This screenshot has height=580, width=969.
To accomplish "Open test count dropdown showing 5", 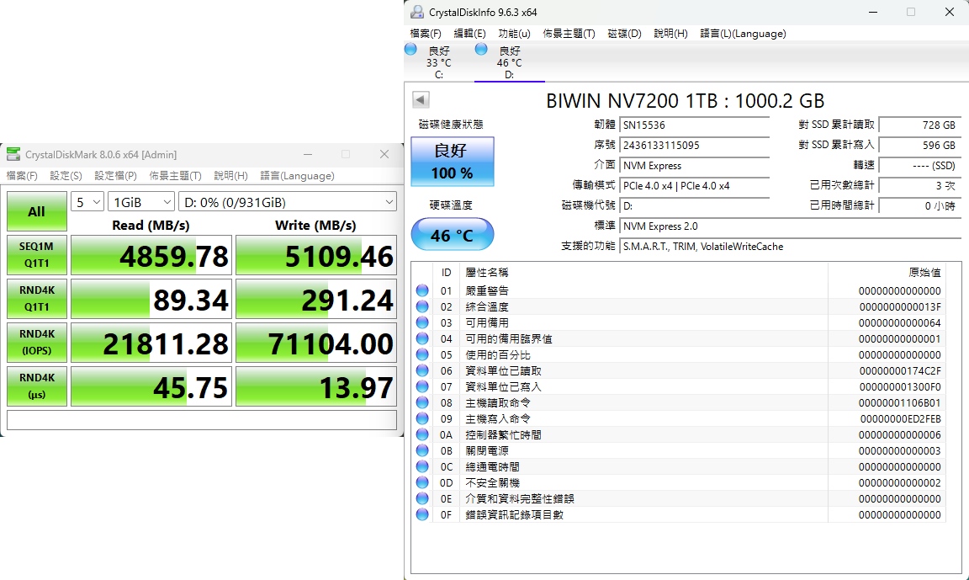I will [87, 202].
